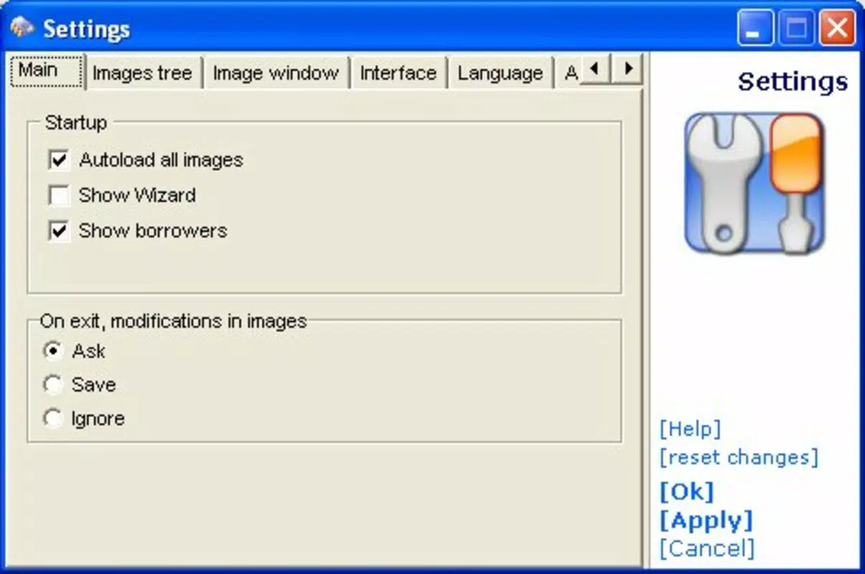Click the Startup group label
This screenshot has width=865, height=574.
(x=75, y=123)
